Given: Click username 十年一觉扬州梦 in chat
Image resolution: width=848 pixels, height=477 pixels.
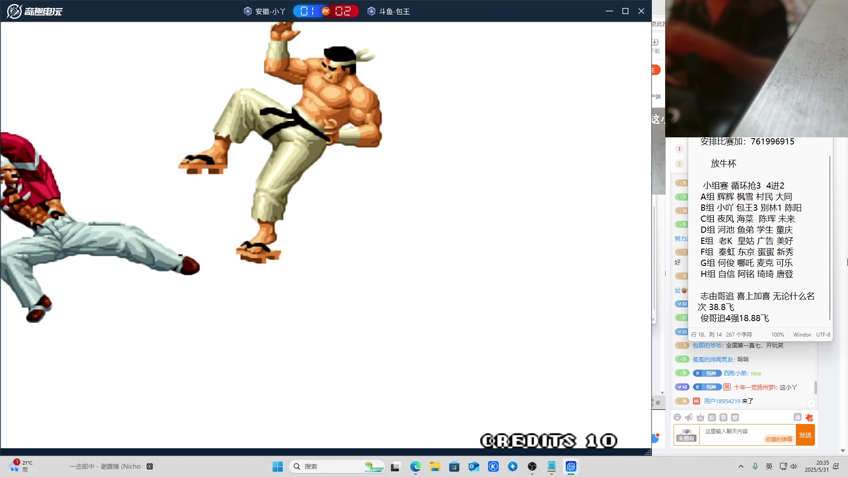Looking at the screenshot, I should 755,387.
